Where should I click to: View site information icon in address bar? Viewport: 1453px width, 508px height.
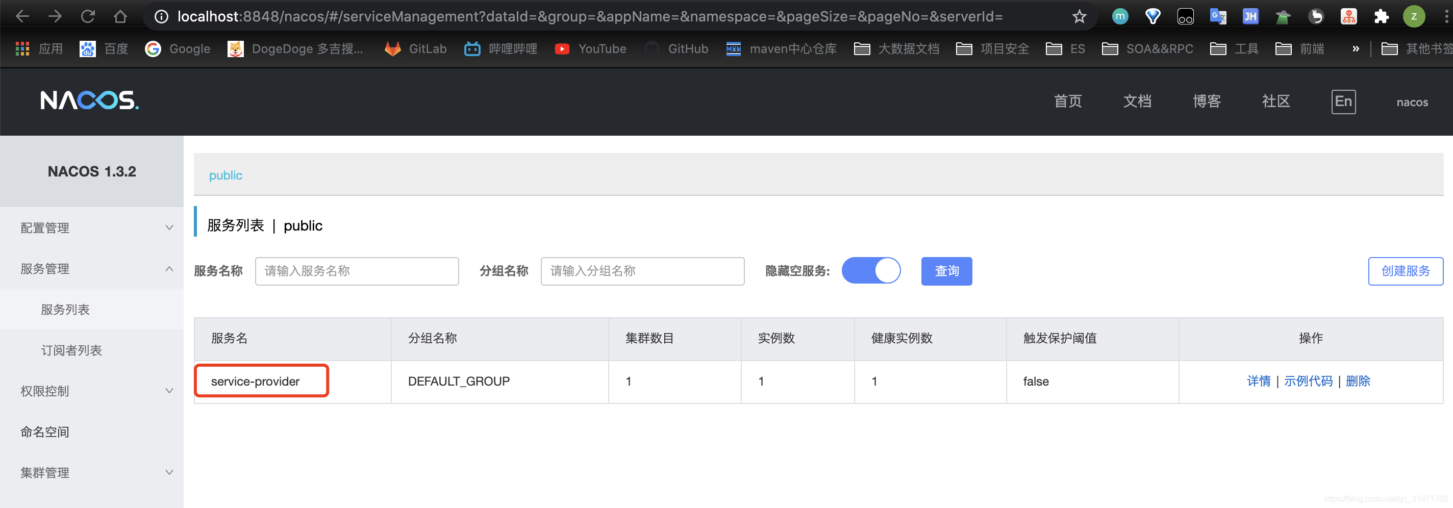(x=161, y=17)
